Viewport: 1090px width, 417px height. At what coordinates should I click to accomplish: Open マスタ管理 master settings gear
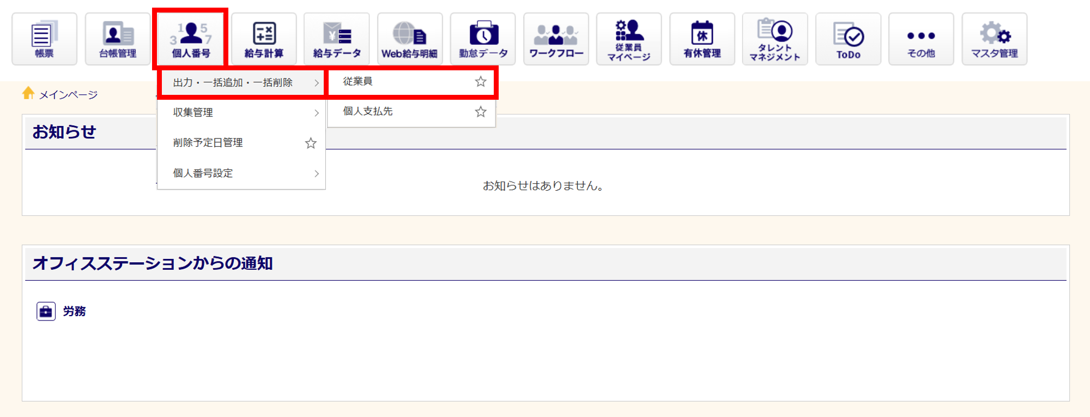[994, 39]
